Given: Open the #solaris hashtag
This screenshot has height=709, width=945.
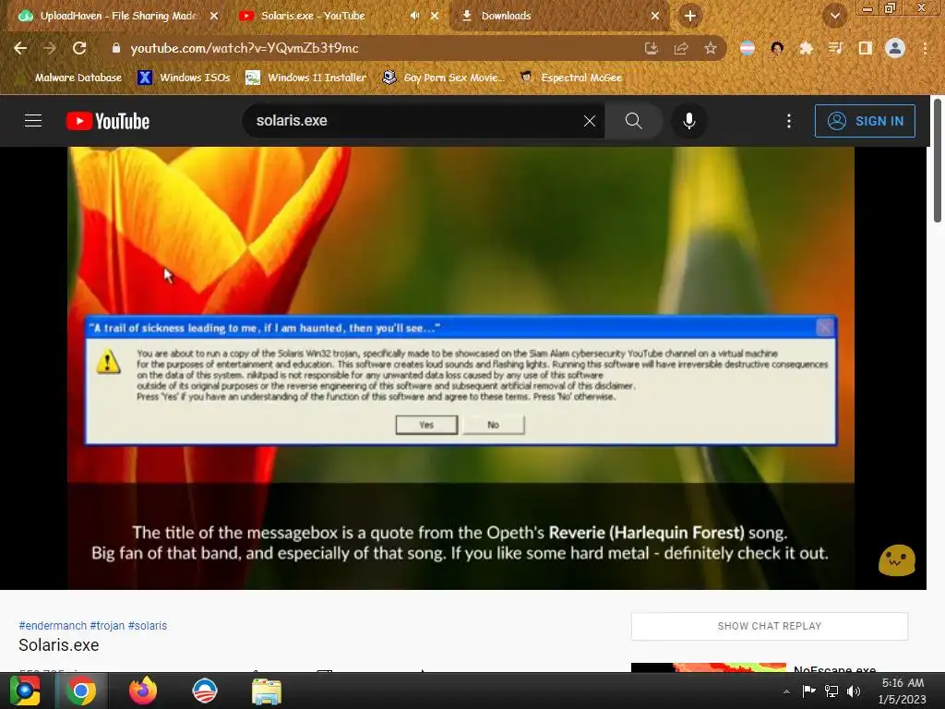Looking at the screenshot, I should tap(148, 626).
